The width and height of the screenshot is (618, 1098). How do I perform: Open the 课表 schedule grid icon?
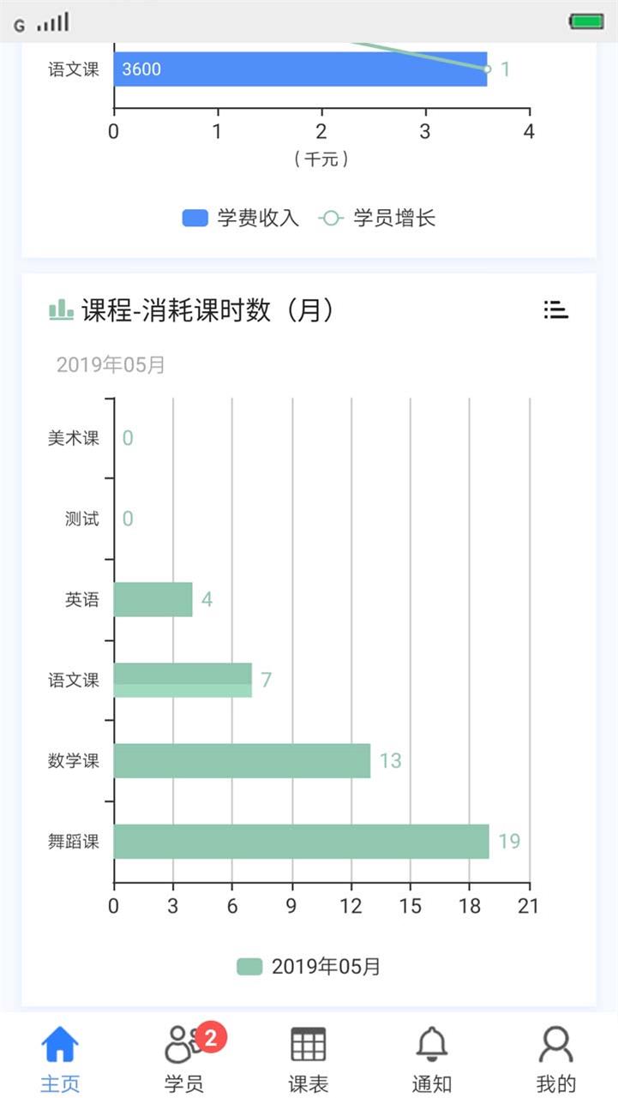click(308, 1045)
